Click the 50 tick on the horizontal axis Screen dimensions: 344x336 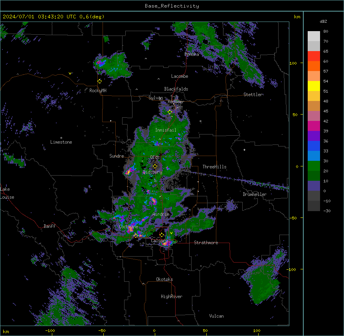(205, 330)
